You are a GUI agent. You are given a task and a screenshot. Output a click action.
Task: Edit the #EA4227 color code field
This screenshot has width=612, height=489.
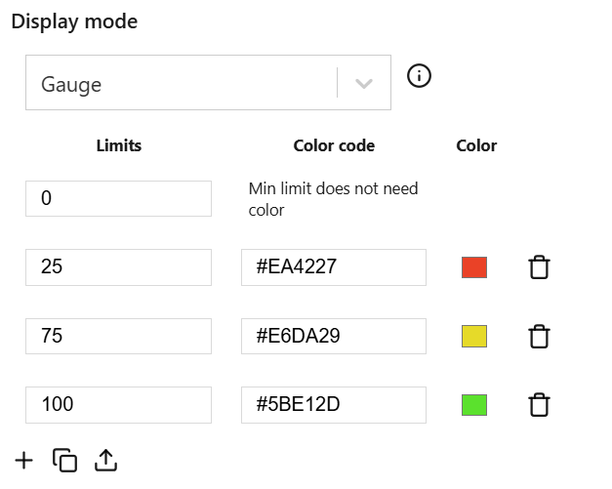pyautogui.click(x=333, y=266)
